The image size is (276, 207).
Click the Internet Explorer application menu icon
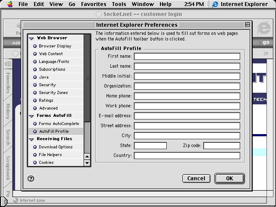[x=215, y=4]
